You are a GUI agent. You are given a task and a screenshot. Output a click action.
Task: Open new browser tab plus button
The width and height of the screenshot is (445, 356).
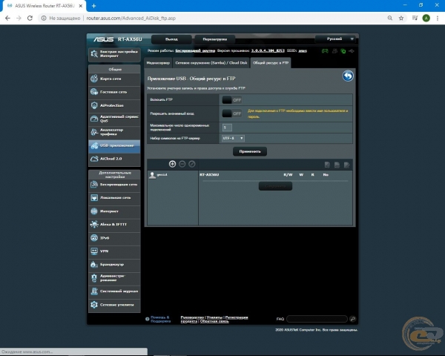click(93, 6)
